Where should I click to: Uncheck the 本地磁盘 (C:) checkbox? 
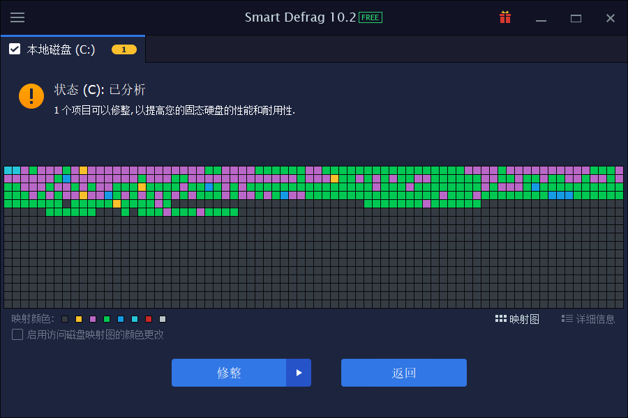tap(15, 49)
